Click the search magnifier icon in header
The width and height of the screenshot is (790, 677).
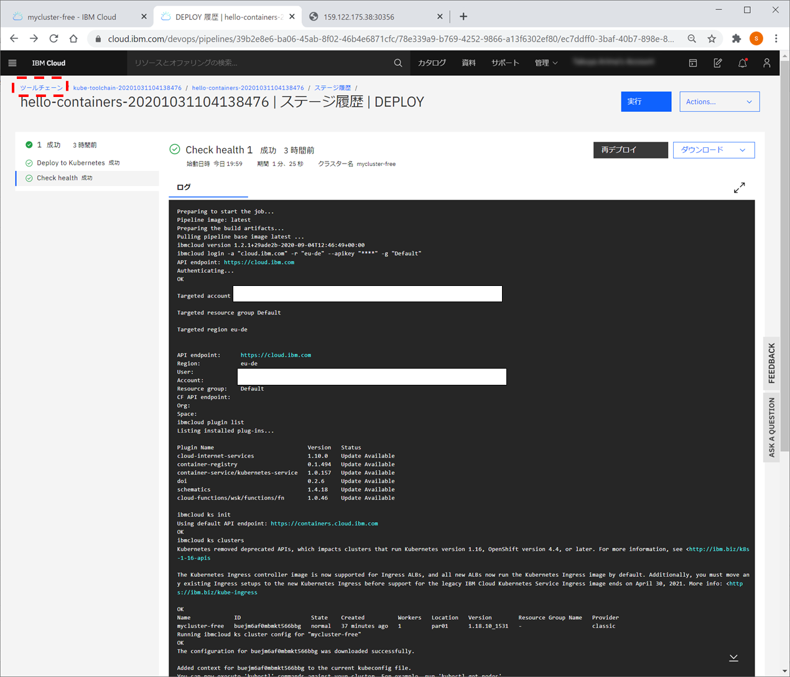398,63
